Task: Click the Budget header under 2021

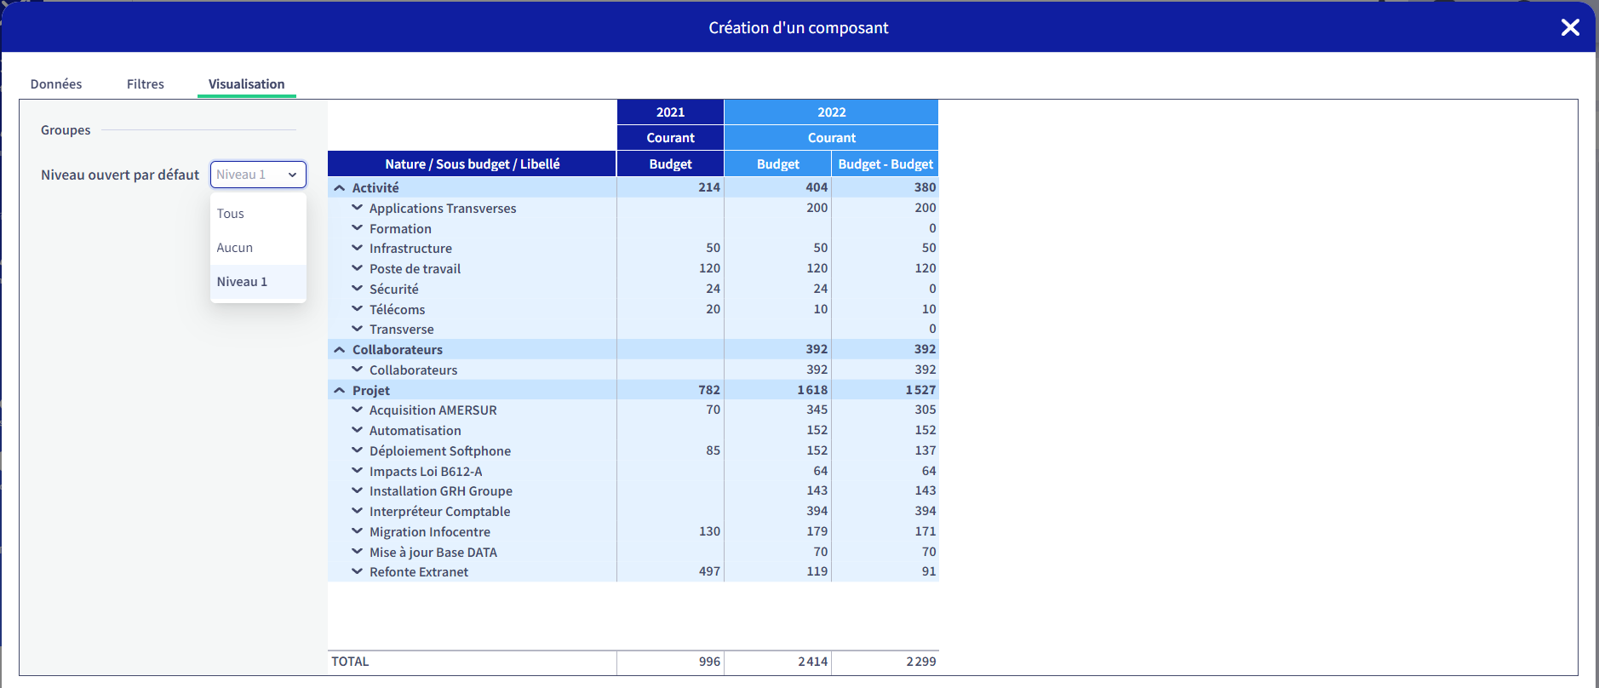Action: [670, 163]
